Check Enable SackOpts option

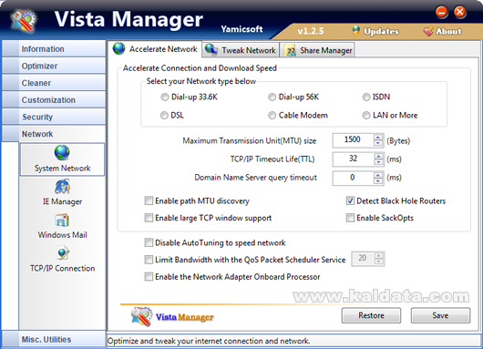coord(350,218)
